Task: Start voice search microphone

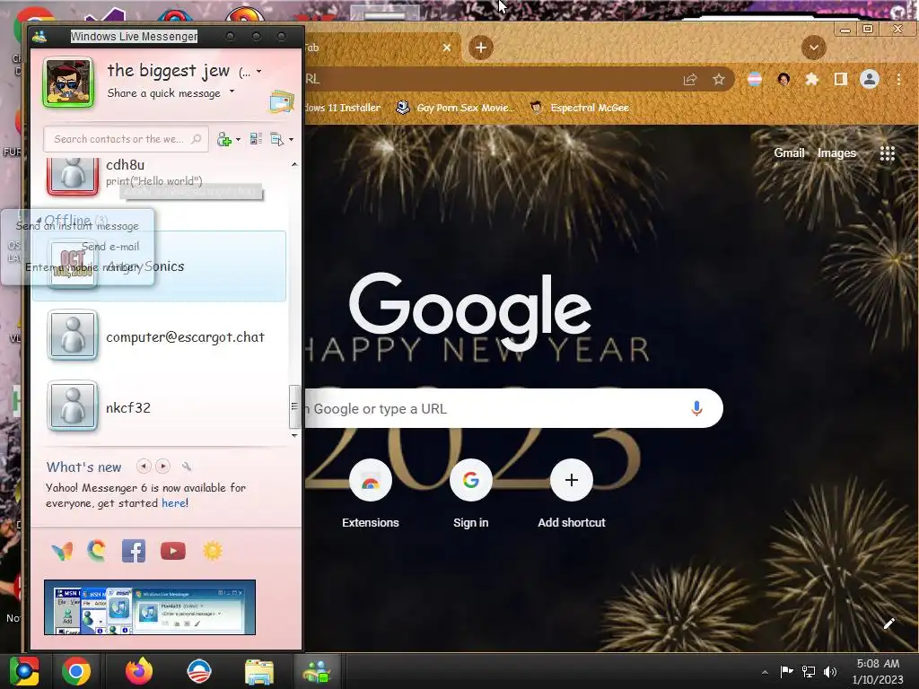Action: (696, 408)
